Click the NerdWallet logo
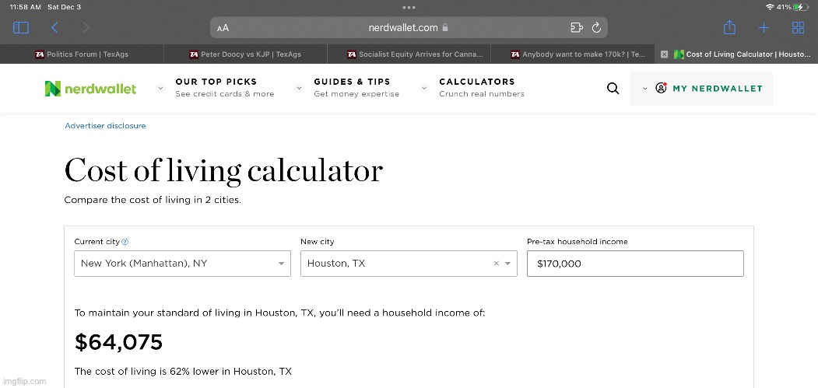The width and height of the screenshot is (818, 388). (x=90, y=89)
